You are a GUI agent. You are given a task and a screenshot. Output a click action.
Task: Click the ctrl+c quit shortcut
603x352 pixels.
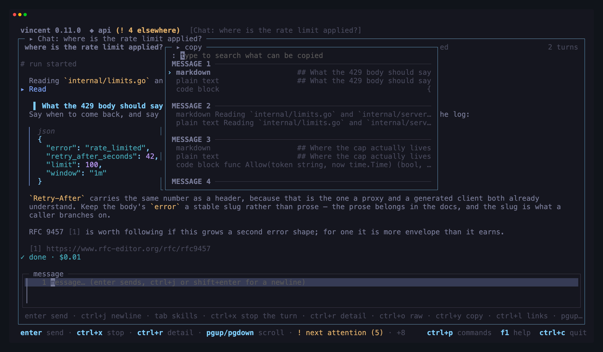(x=563, y=333)
